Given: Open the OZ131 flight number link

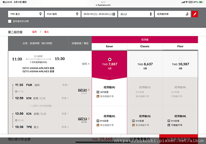Looking at the screenshot, I should coord(82,90).
